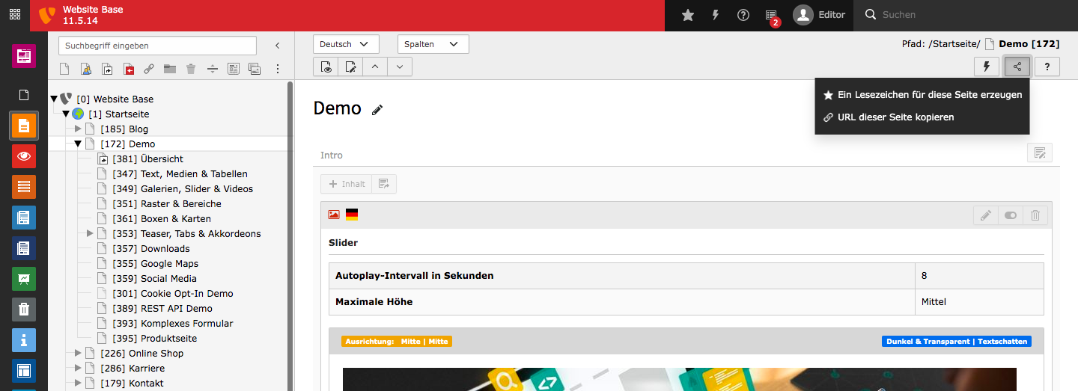Select the recycler page icon in tree toolbar
Image resolution: width=1078 pixels, height=391 pixels.
pos(191,70)
